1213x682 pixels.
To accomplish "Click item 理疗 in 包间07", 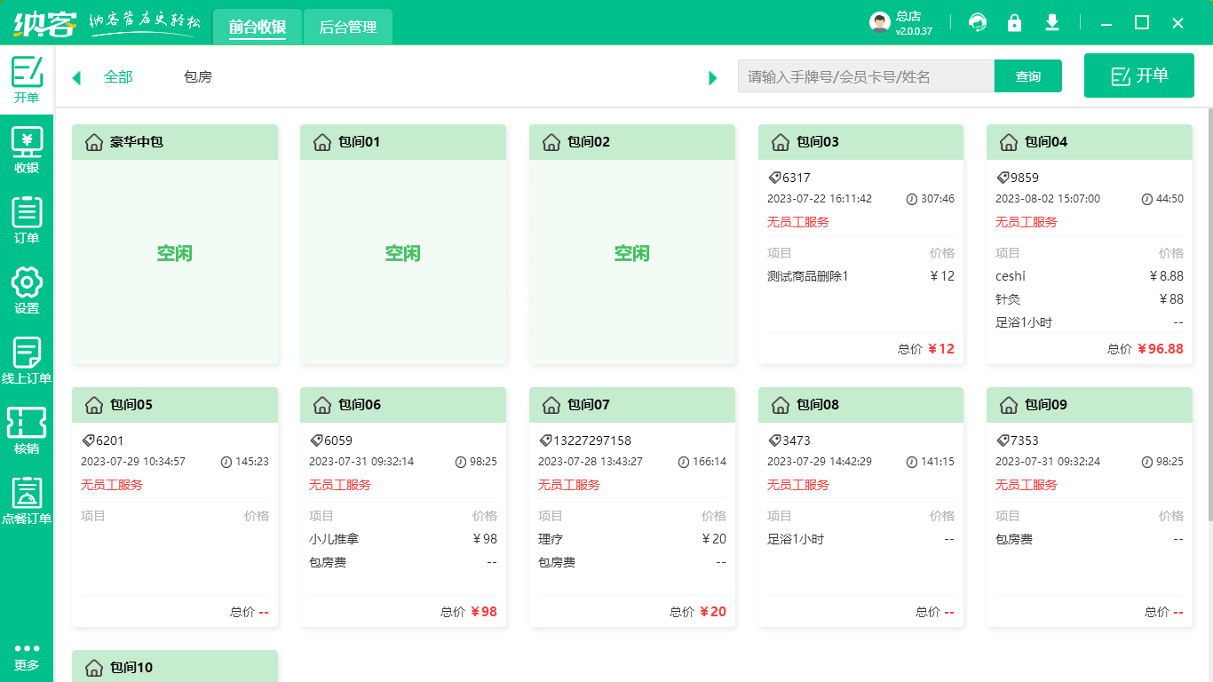I will (x=551, y=539).
